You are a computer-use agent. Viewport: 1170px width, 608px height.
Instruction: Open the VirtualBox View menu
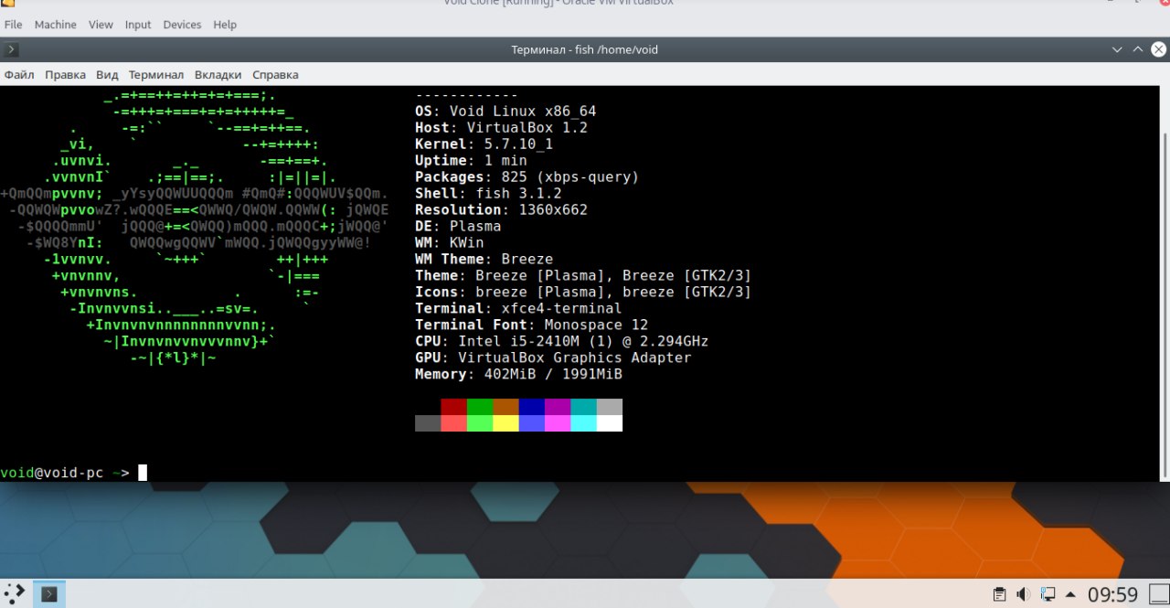[101, 25]
